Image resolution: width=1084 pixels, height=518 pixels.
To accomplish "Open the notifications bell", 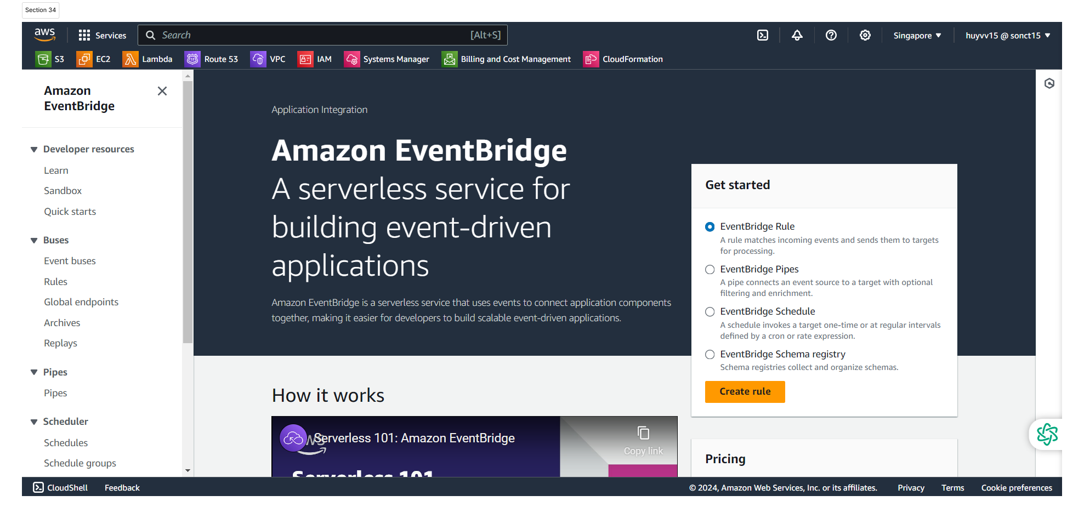I will coord(797,35).
